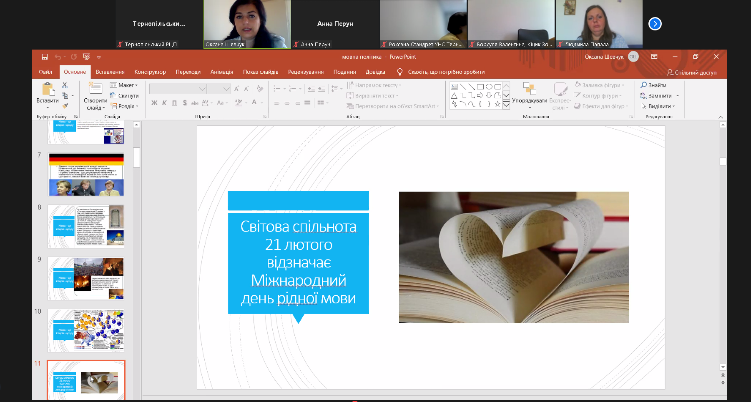This screenshot has height=402, width=751.
Task: Open the font name combo box
Action: pyautogui.click(x=178, y=89)
